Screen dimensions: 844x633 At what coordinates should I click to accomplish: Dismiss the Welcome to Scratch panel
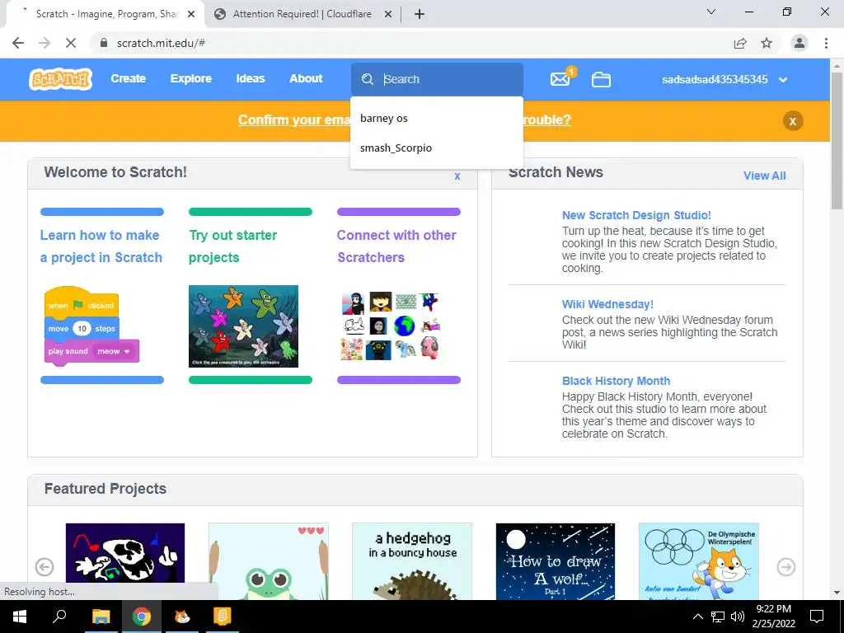coord(457,176)
